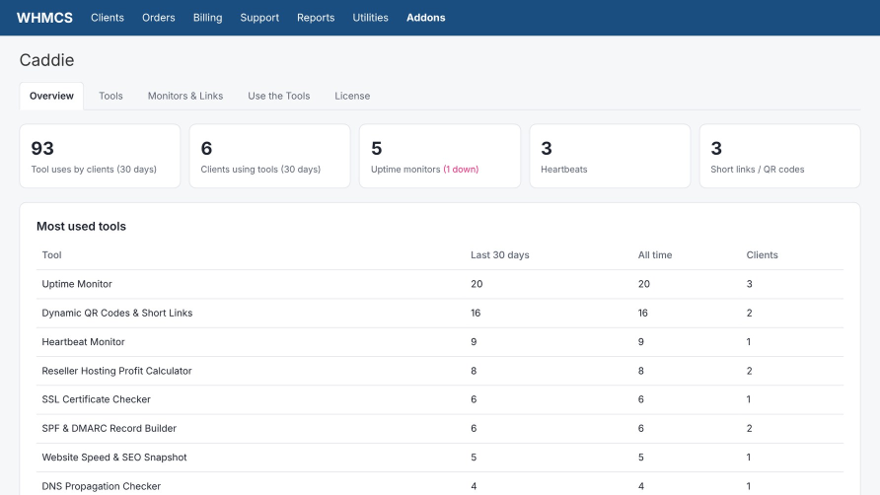
Task: Select the Heartbeat Monitor row name
Action: (83, 342)
